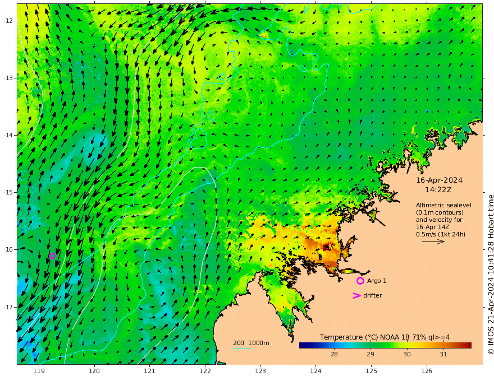Click the latitude axis label -17
The width and height of the screenshot is (494, 381).
(8, 307)
